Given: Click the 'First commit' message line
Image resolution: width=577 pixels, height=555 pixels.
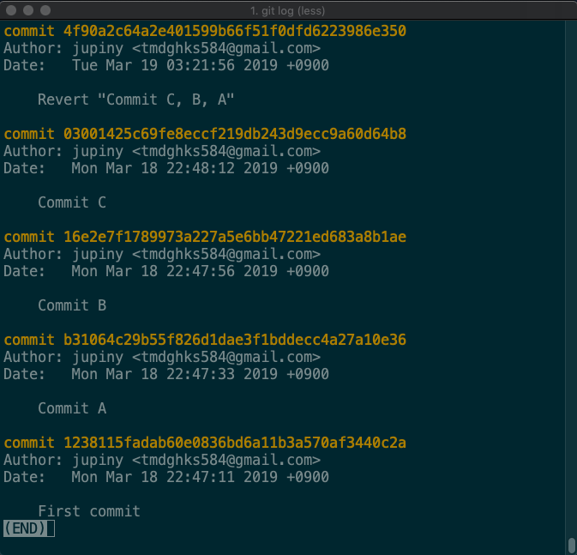Looking at the screenshot, I should tap(89, 511).
